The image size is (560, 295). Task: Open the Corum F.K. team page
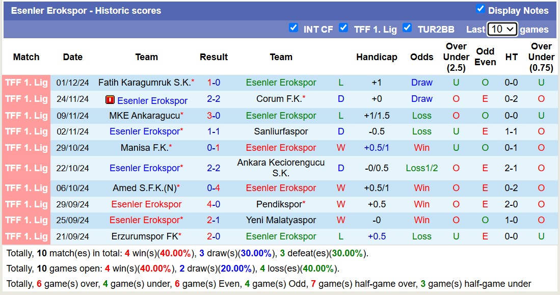tap(281, 99)
